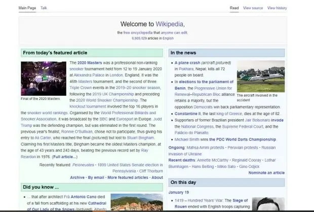This screenshot has height=212, width=314.
Task: Click the 'January 19' date link
Action: point(179,192)
